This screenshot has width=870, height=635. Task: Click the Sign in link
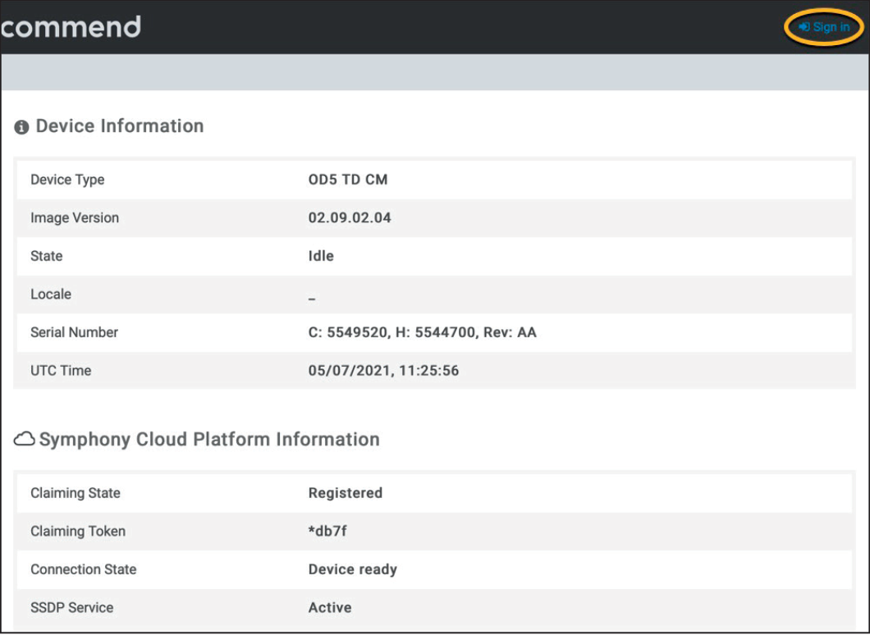824,27
